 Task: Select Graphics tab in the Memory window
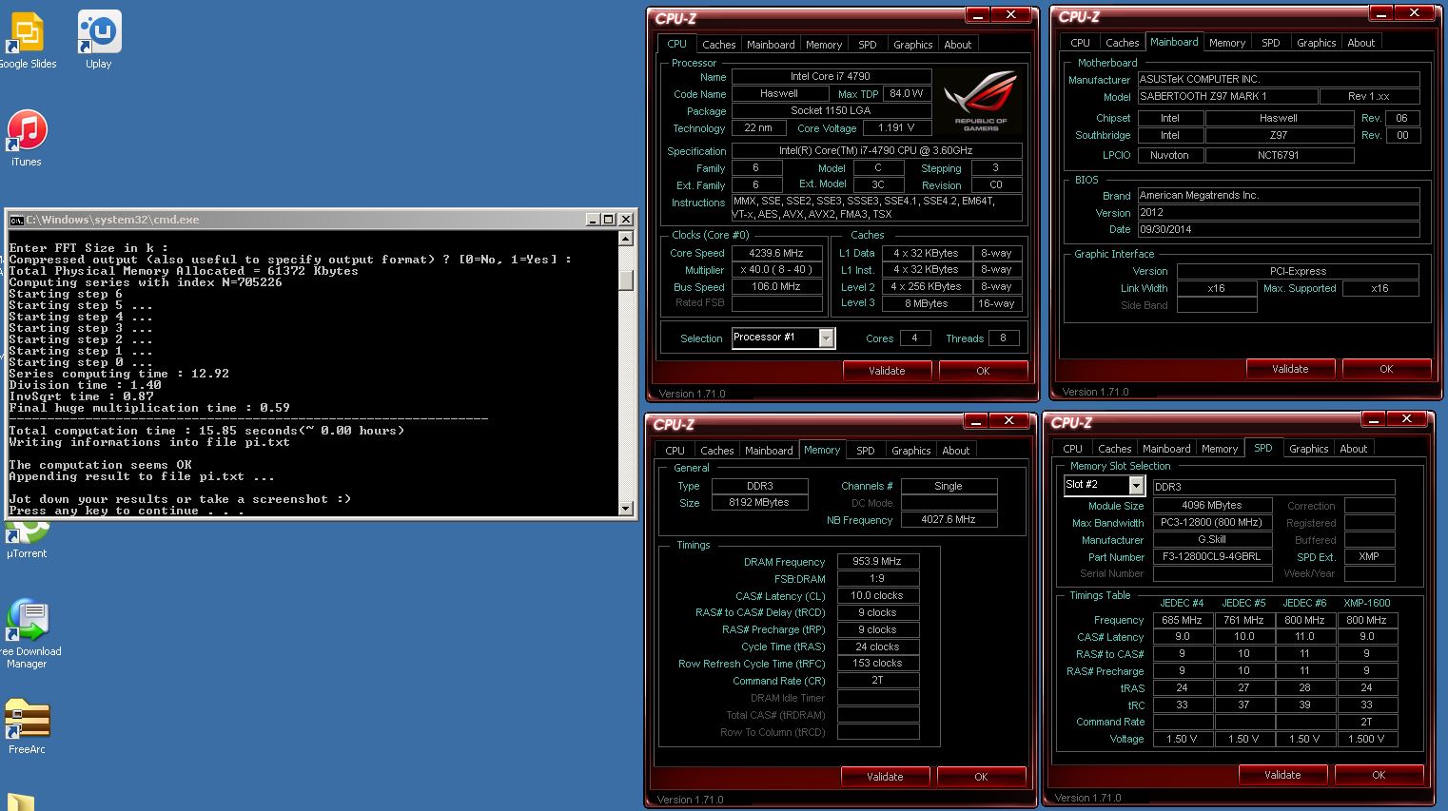(910, 451)
